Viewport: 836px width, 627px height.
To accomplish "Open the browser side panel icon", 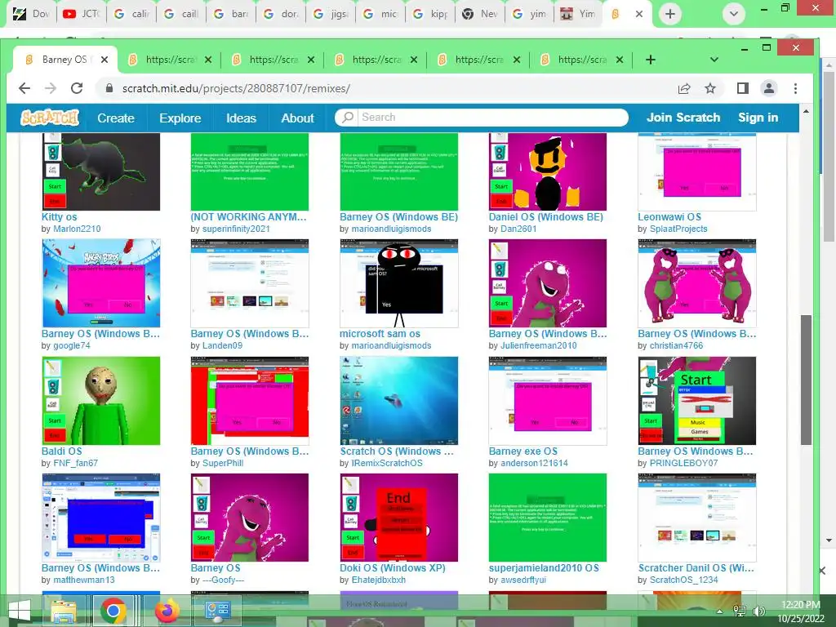I will click(742, 88).
